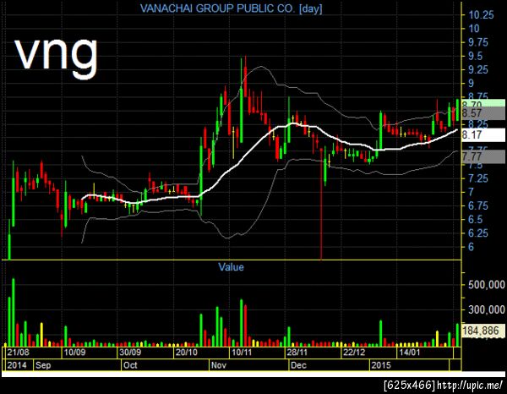Click the tallest green volume bar in August

click(14, 312)
